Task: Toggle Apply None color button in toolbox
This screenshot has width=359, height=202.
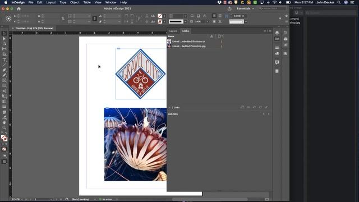Action: tap(4, 149)
